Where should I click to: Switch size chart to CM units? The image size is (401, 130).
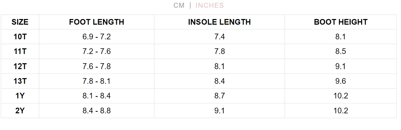pyautogui.click(x=179, y=5)
